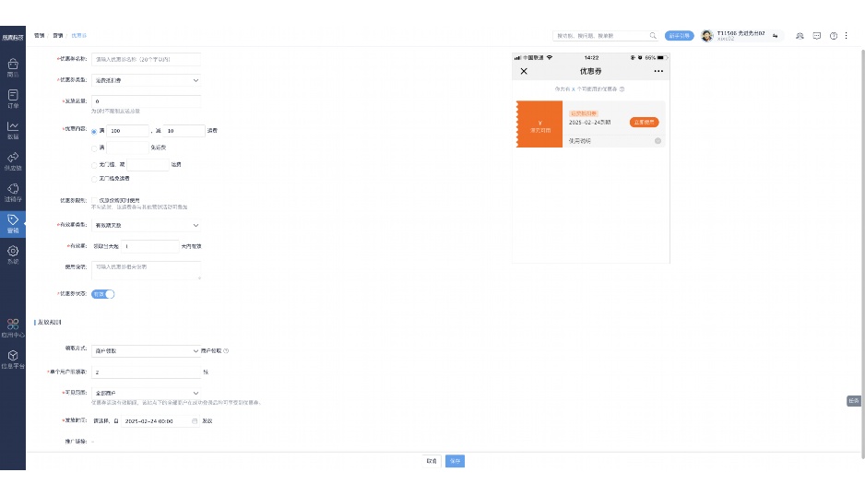This screenshot has width=865, height=496.
Task: Click the blue 新手引导 guide button
Action: tap(679, 36)
